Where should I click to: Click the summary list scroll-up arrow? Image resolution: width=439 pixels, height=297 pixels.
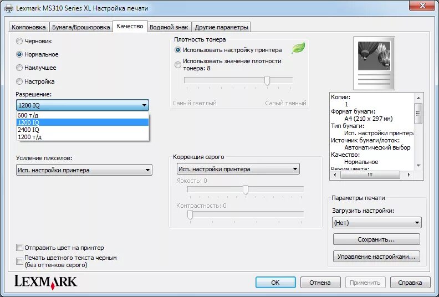click(x=418, y=98)
